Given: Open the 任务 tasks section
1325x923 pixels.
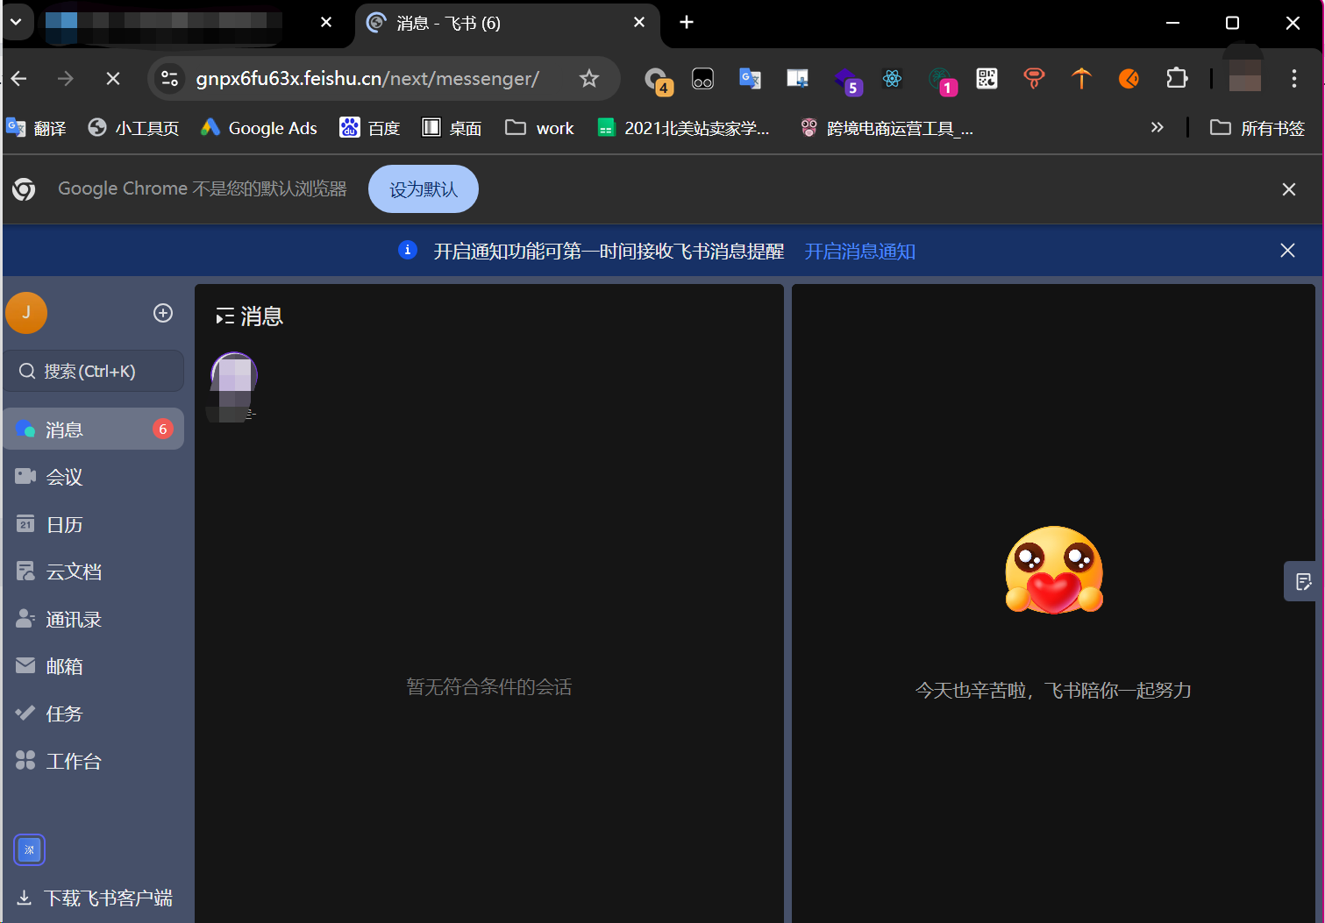Looking at the screenshot, I should (64, 714).
